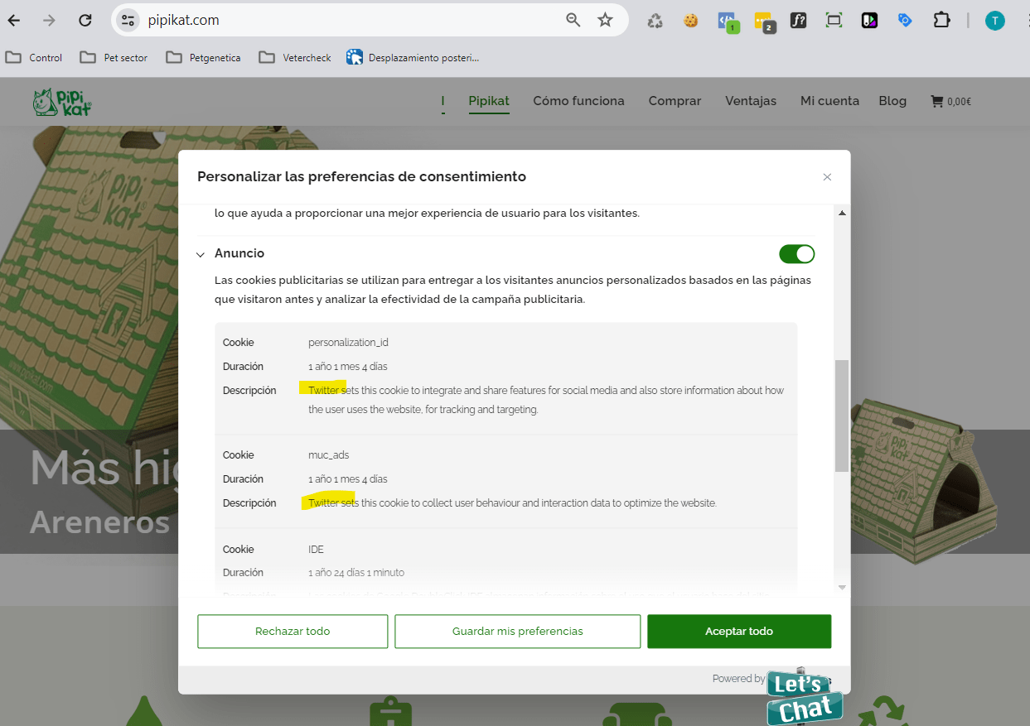Go forward in browser history
The width and height of the screenshot is (1030, 726).
pyautogui.click(x=50, y=21)
